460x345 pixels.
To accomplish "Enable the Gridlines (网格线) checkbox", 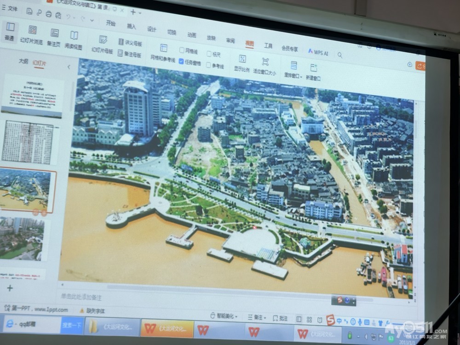I will 182,51.
